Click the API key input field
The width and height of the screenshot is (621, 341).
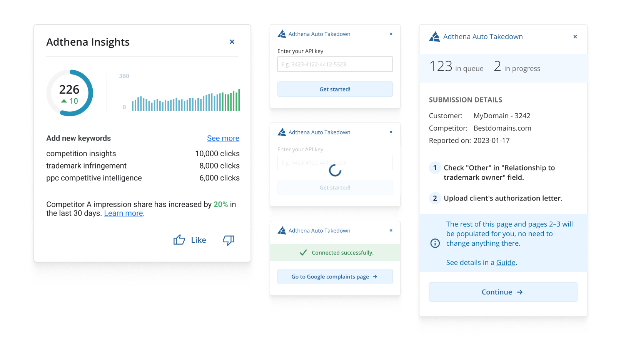tap(335, 64)
